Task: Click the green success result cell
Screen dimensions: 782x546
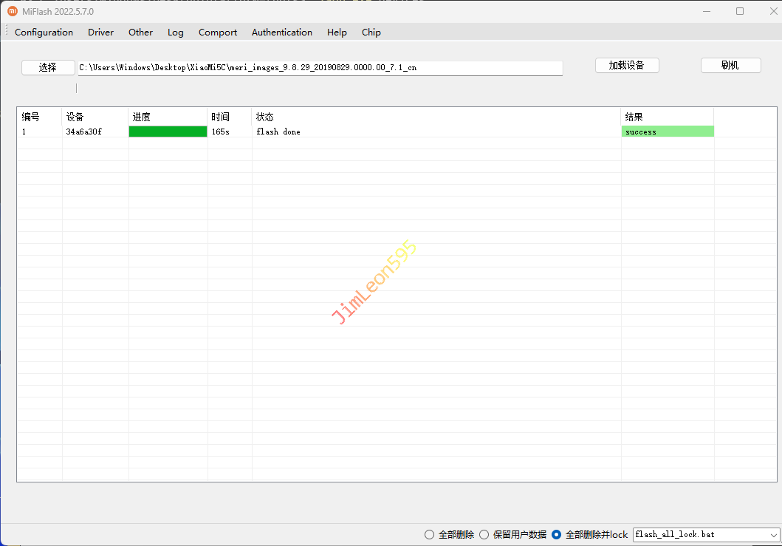Action: 668,132
